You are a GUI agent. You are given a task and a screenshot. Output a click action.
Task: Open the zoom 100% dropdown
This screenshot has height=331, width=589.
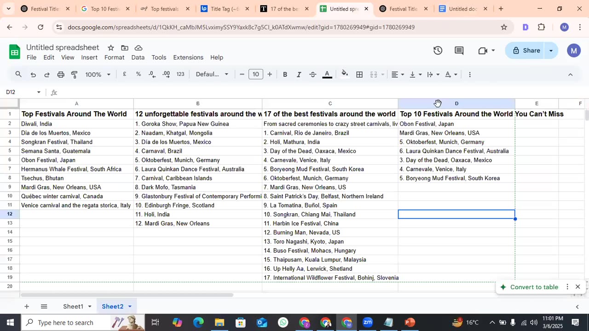click(98, 74)
